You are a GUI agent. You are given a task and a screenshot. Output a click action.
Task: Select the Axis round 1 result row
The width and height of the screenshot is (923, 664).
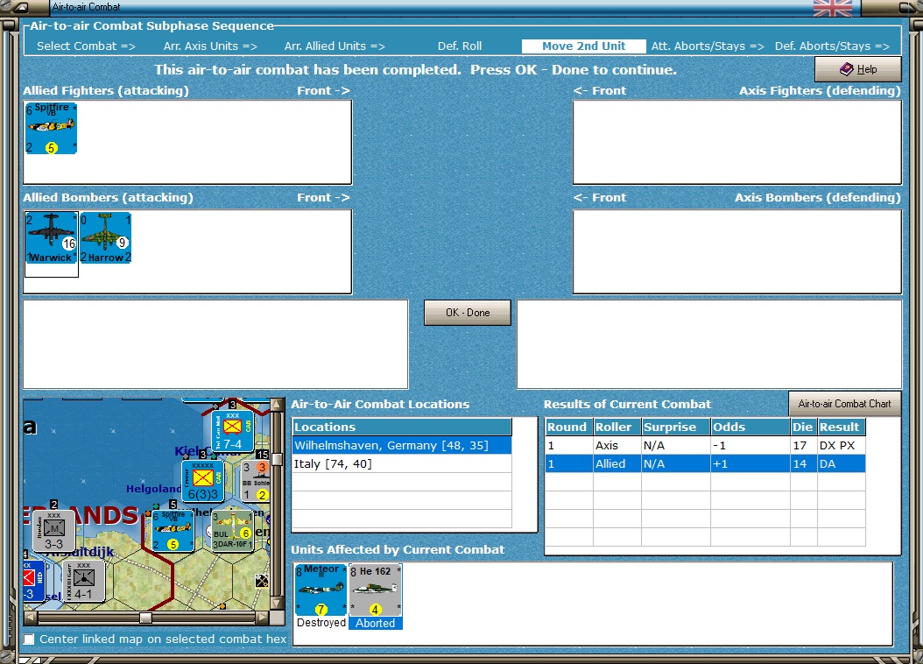click(705, 446)
